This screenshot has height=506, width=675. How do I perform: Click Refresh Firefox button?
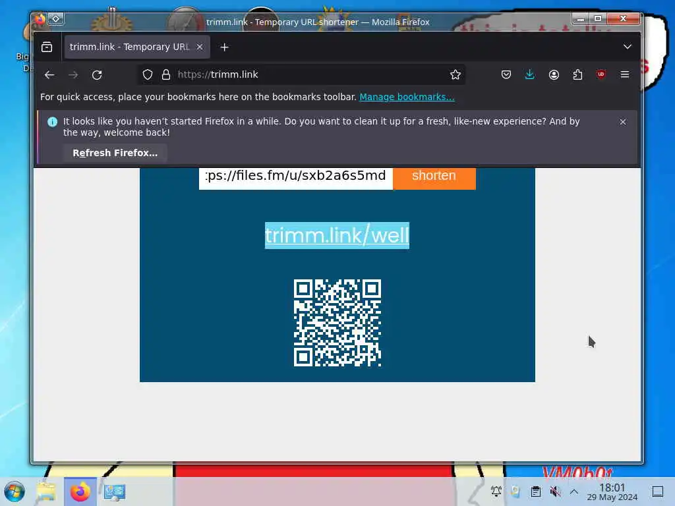coord(115,153)
